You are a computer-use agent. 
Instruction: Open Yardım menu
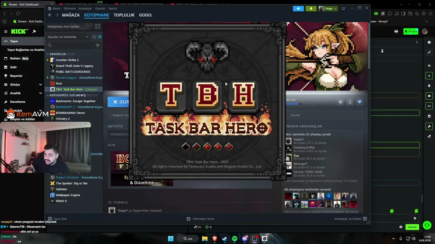click(112, 8)
